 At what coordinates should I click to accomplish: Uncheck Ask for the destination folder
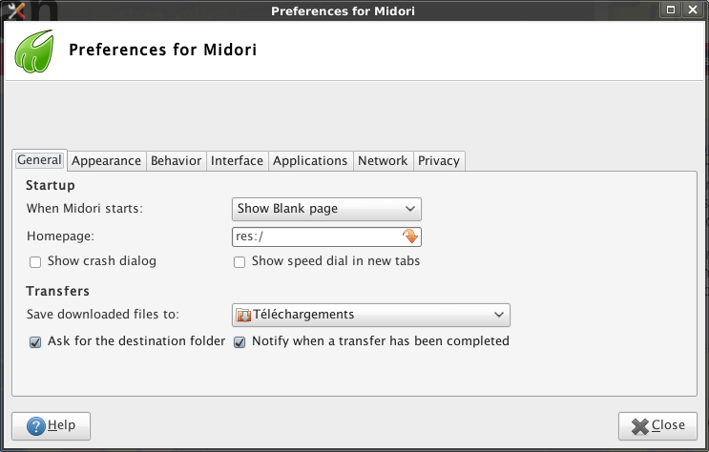(x=35, y=341)
